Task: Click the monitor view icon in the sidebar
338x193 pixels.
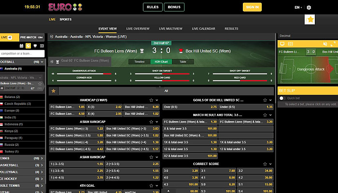Action: (x=35, y=46)
